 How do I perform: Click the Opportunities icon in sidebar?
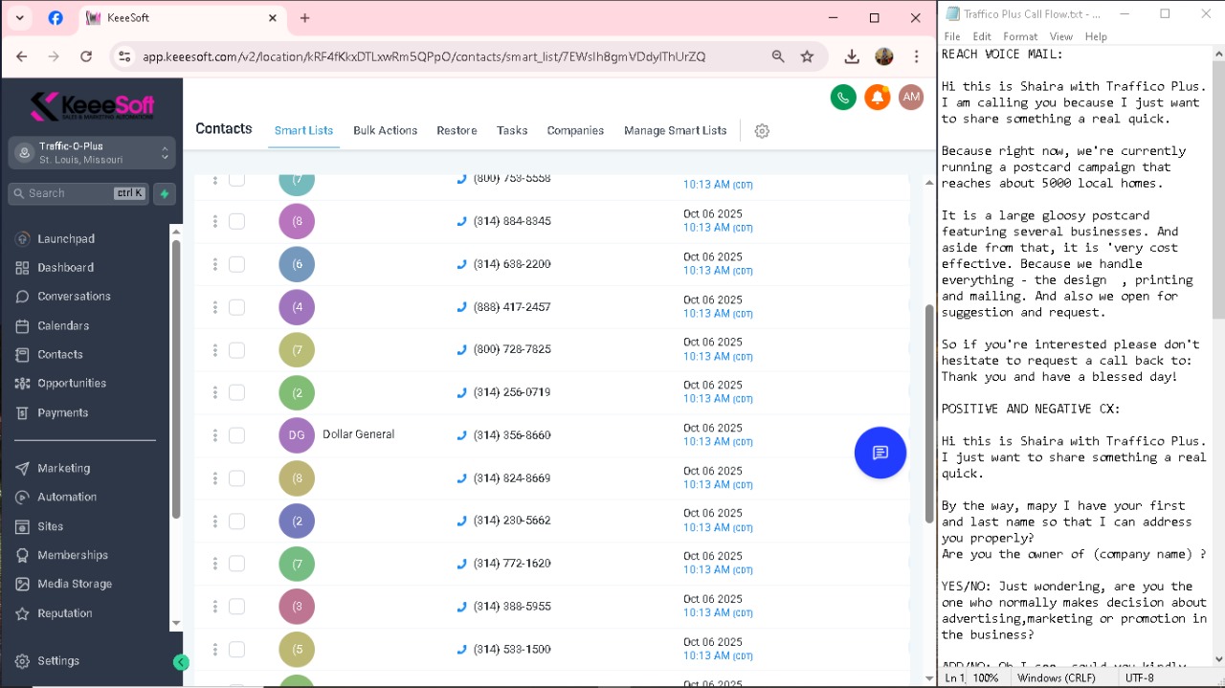tap(22, 384)
